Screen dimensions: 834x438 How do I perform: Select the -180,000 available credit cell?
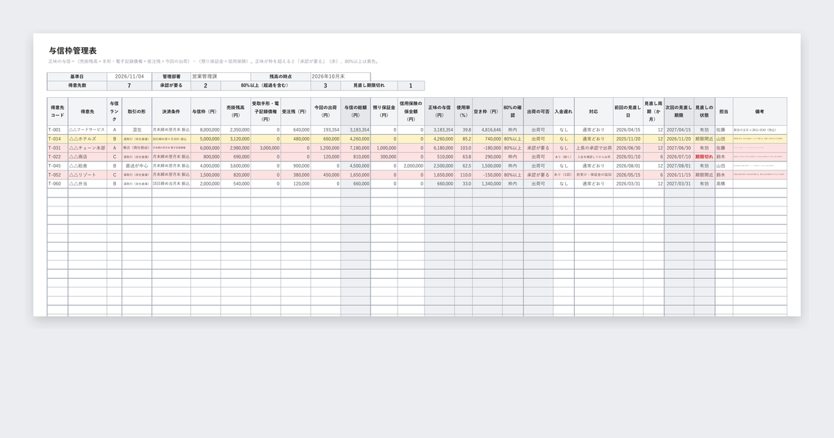487,148
